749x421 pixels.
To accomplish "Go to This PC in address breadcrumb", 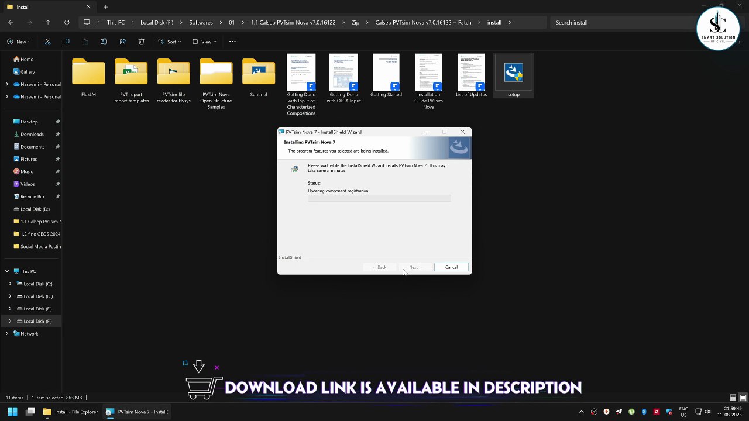I will coord(116,22).
